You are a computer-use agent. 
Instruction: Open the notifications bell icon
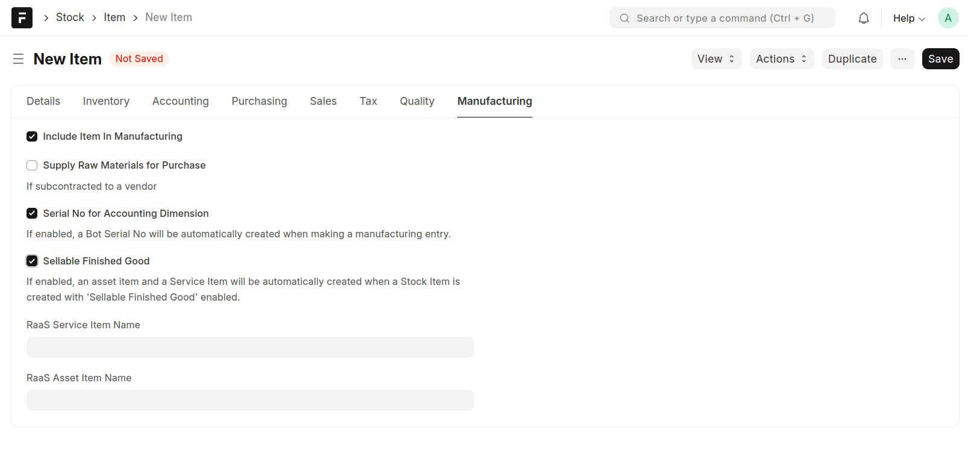point(863,18)
